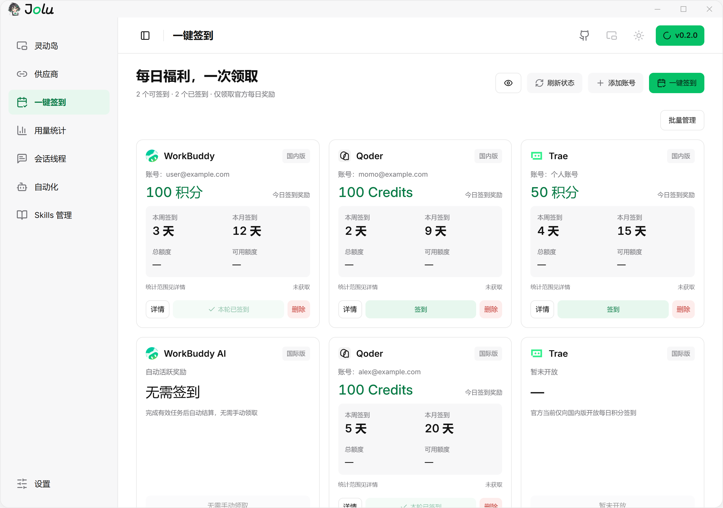Open 会话线程 in the sidebar
The image size is (723, 508).
tap(59, 159)
